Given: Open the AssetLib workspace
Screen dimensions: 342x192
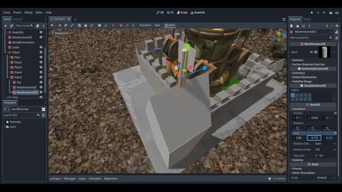Looking at the screenshot, I should point(198,13).
